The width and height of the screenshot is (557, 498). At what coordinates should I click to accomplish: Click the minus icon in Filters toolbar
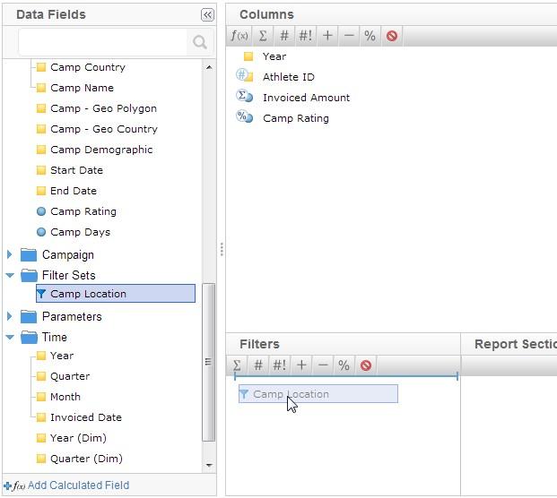click(323, 365)
